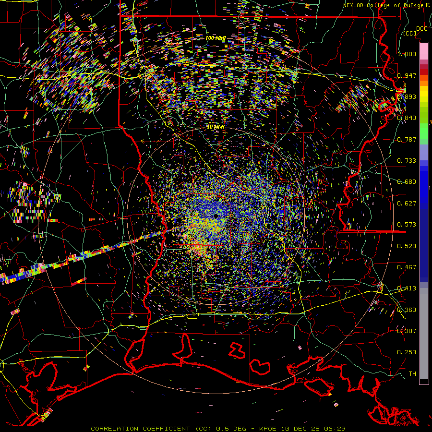432x432 pixels.
Task: Pick the orange band of the color bar
Action: (x=424, y=83)
